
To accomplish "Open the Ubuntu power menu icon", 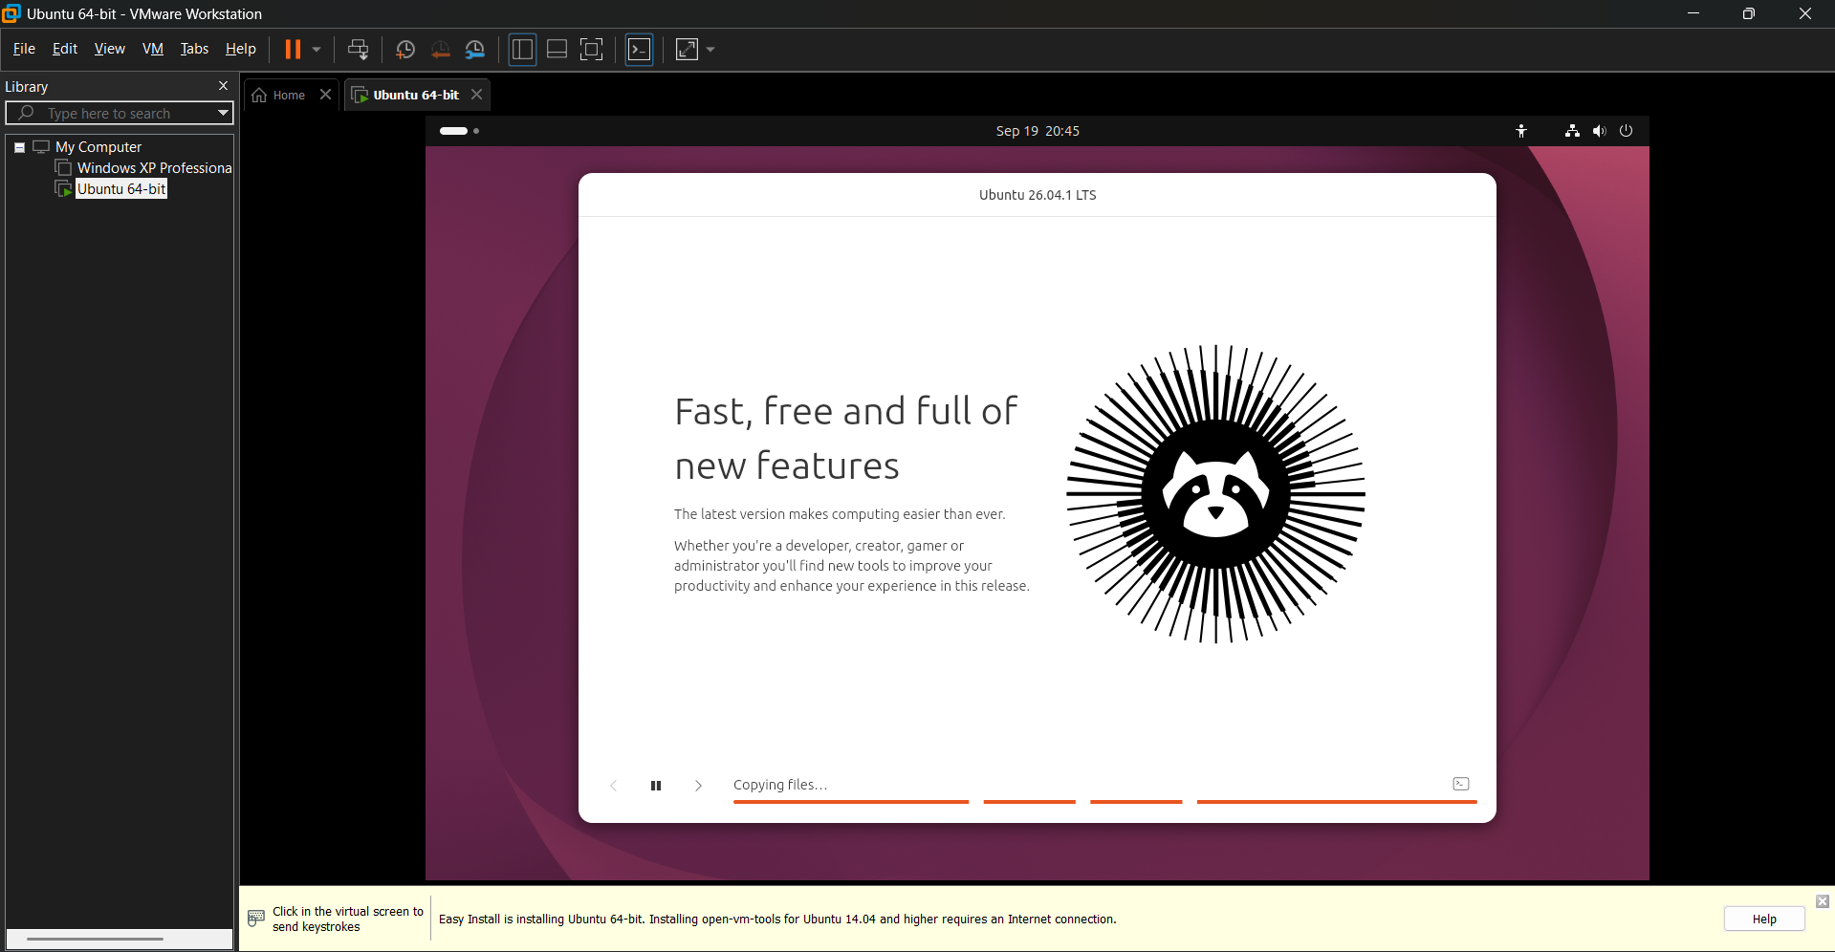I will tap(1626, 131).
